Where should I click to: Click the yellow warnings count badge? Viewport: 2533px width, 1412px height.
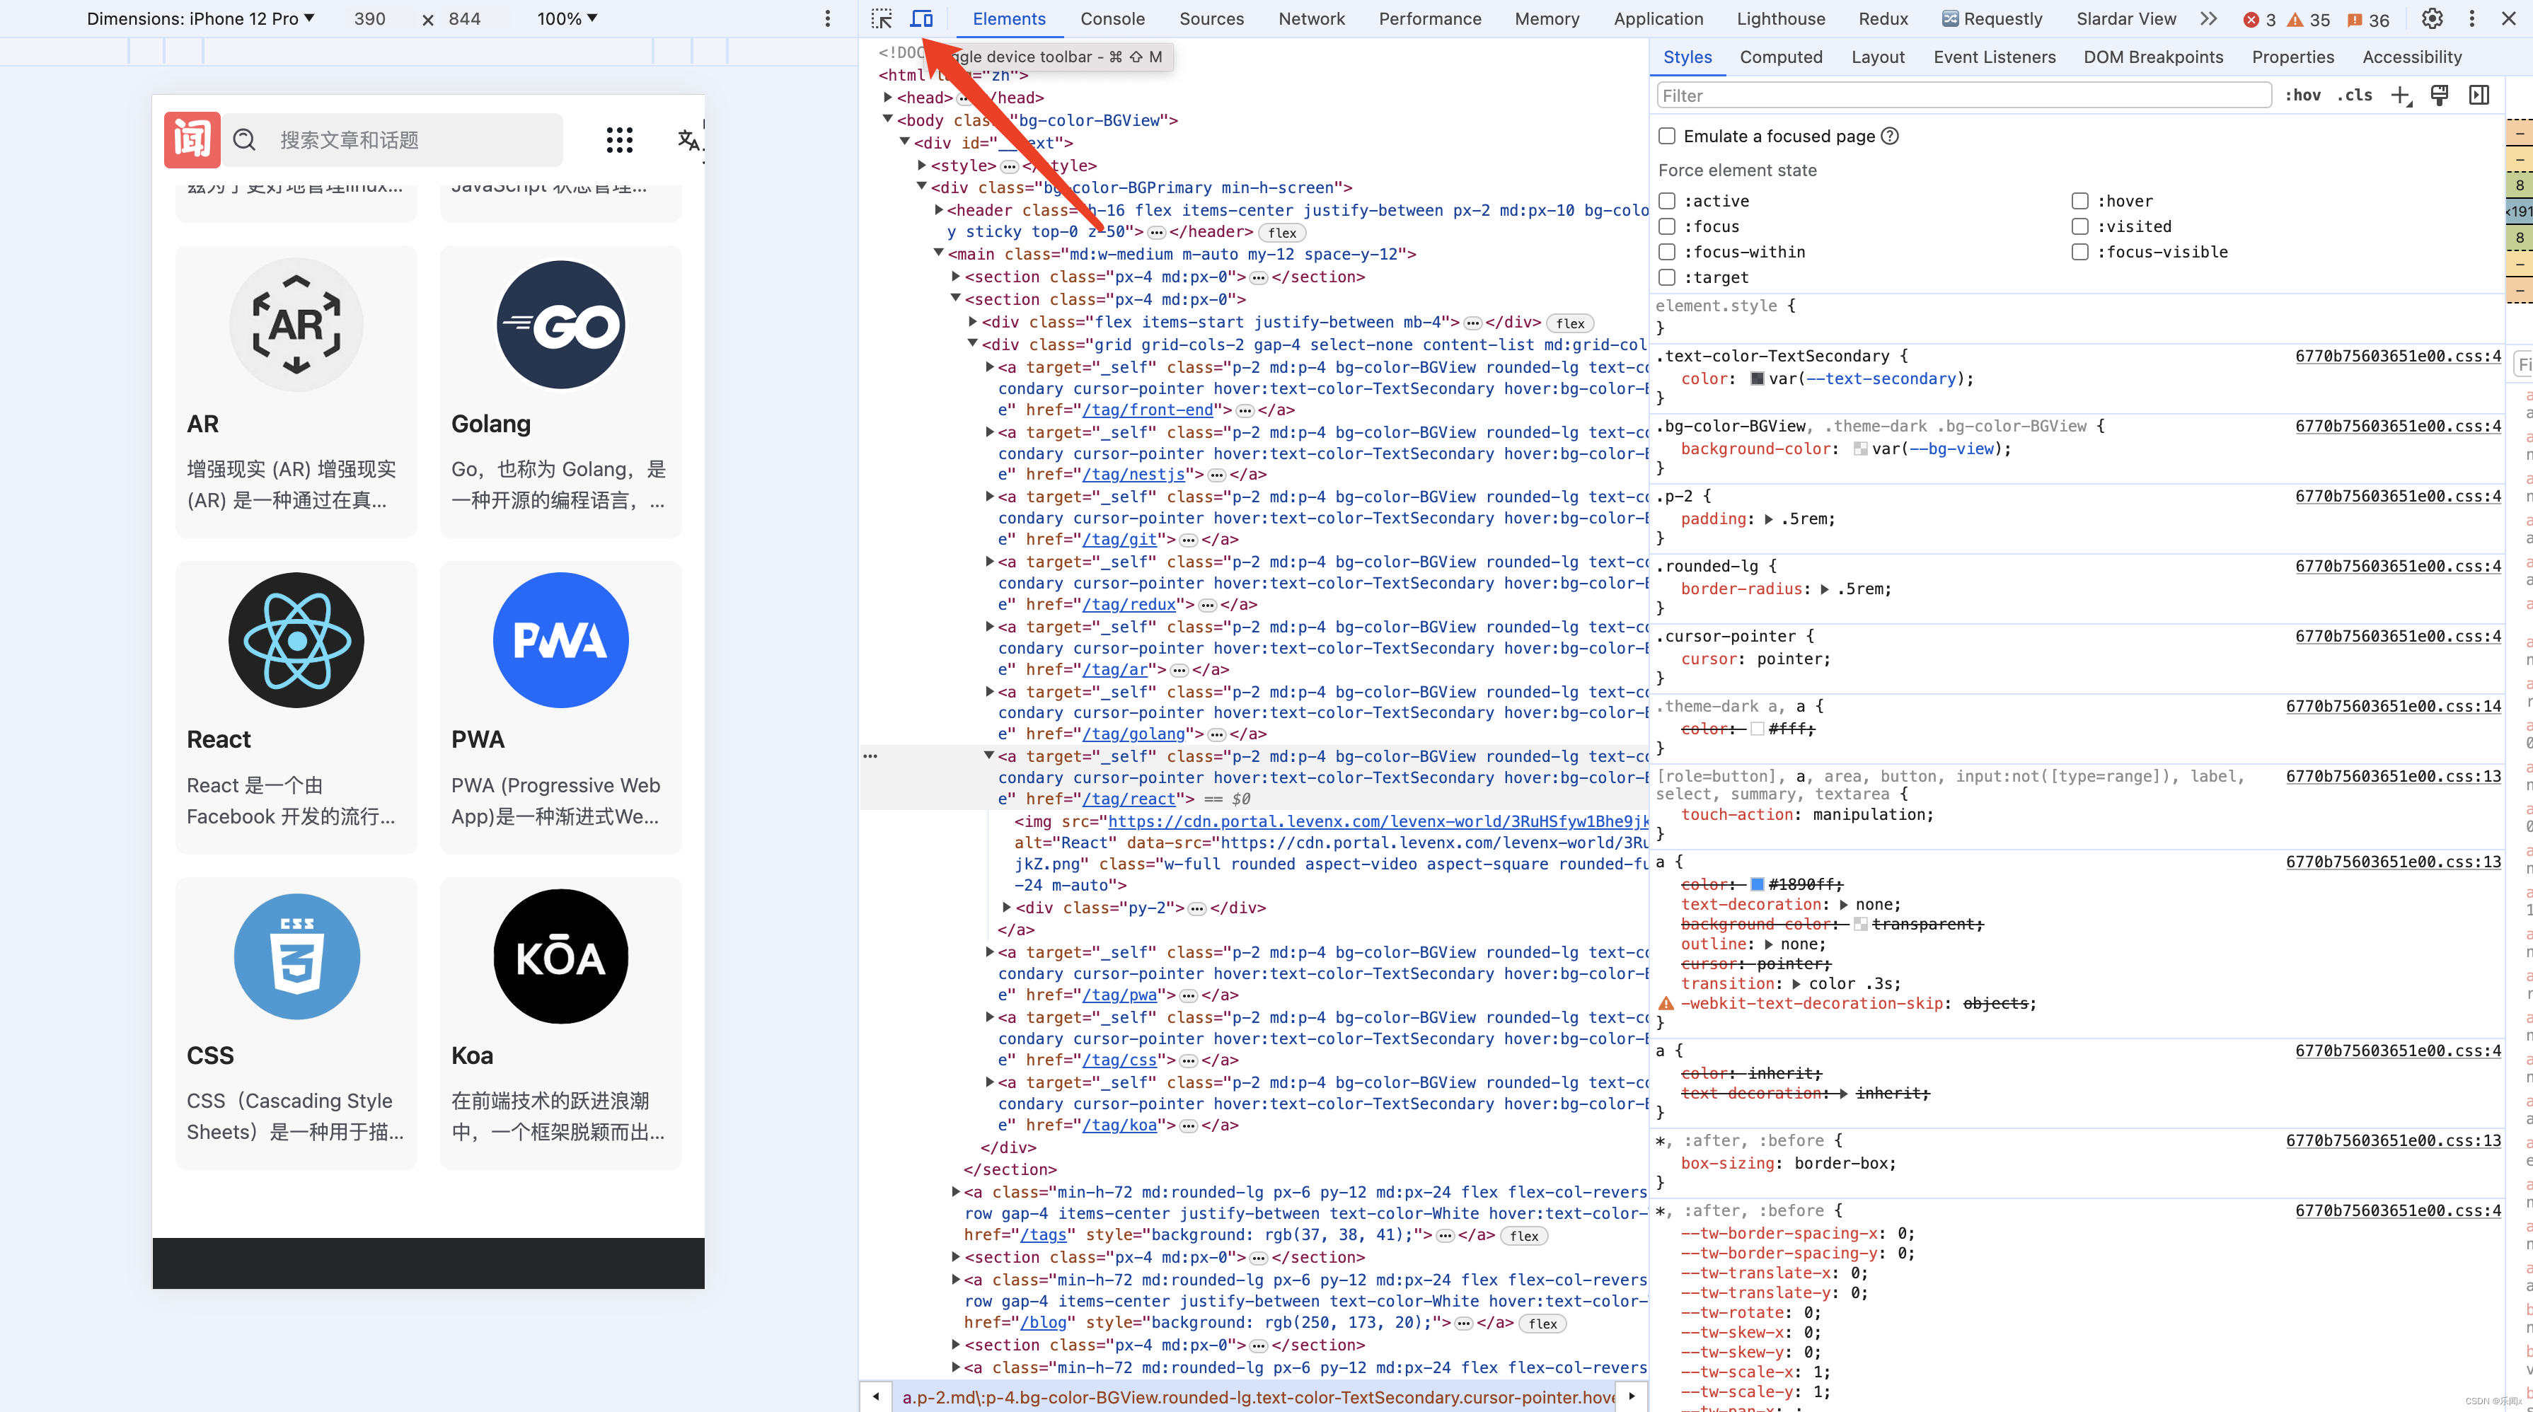tap(2308, 20)
